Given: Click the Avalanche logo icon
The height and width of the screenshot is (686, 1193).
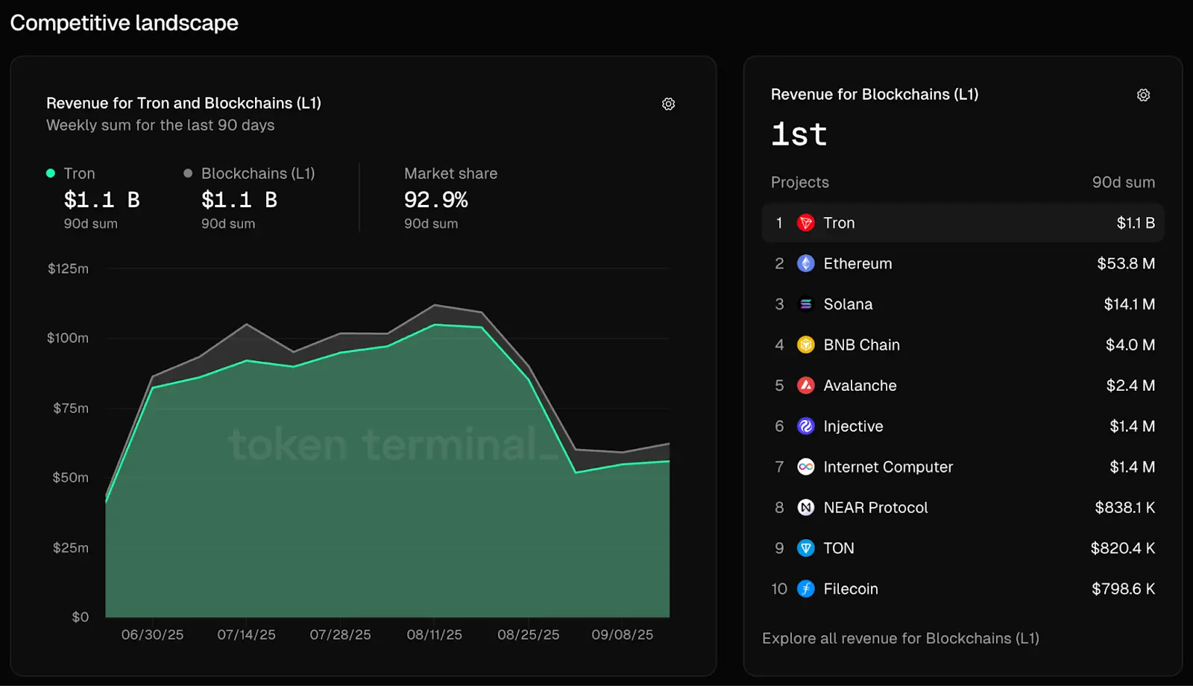Looking at the screenshot, I should [x=805, y=386].
